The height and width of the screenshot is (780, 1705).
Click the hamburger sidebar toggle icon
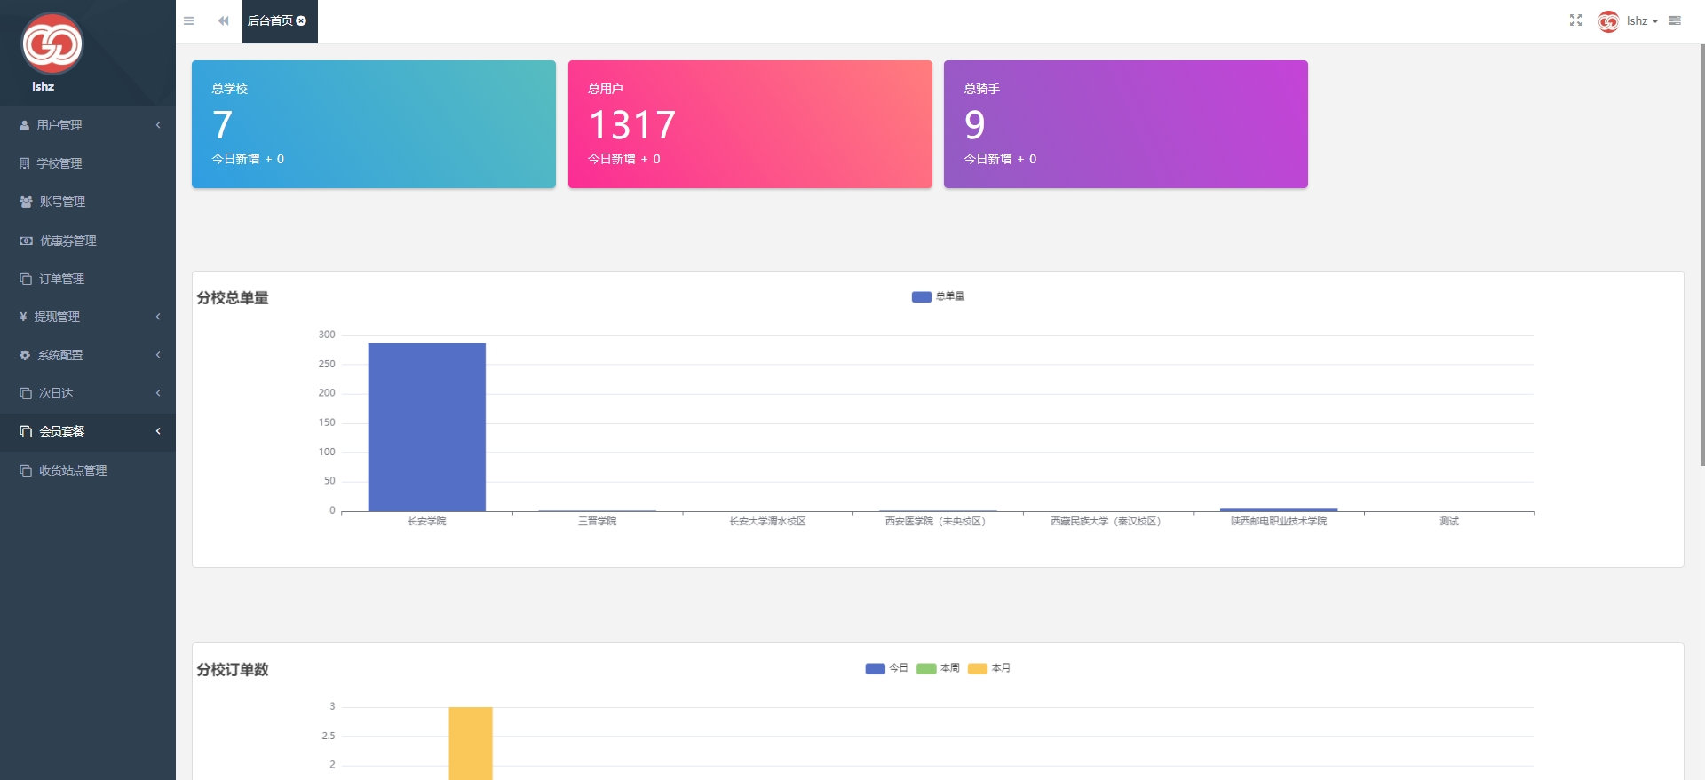188,21
